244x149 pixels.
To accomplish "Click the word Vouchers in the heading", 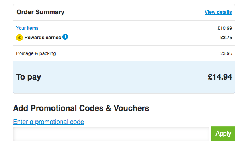I will coord(131,108).
